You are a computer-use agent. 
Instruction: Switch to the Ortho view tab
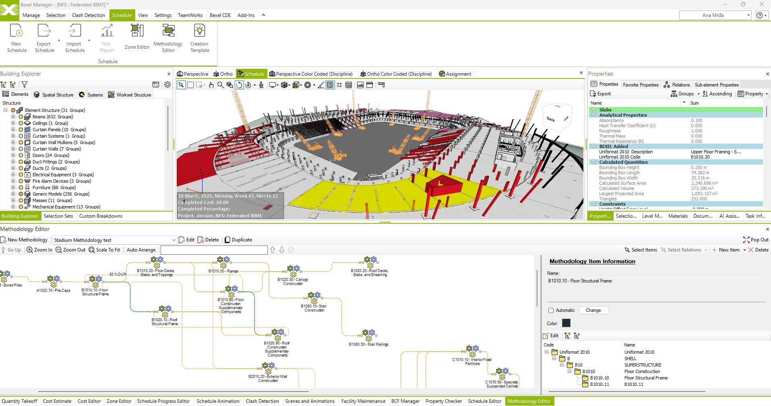223,74
